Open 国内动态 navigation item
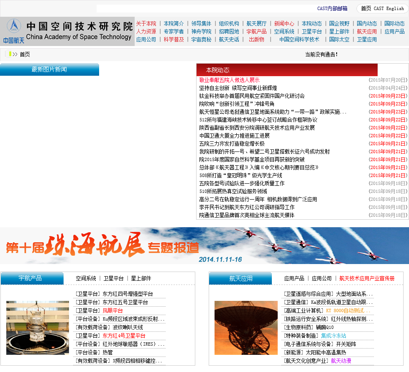Viewport: 409px width, 372px height. coord(367,24)
